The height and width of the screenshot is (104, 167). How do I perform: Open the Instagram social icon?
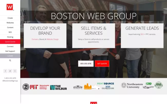(x=15, y=71)
